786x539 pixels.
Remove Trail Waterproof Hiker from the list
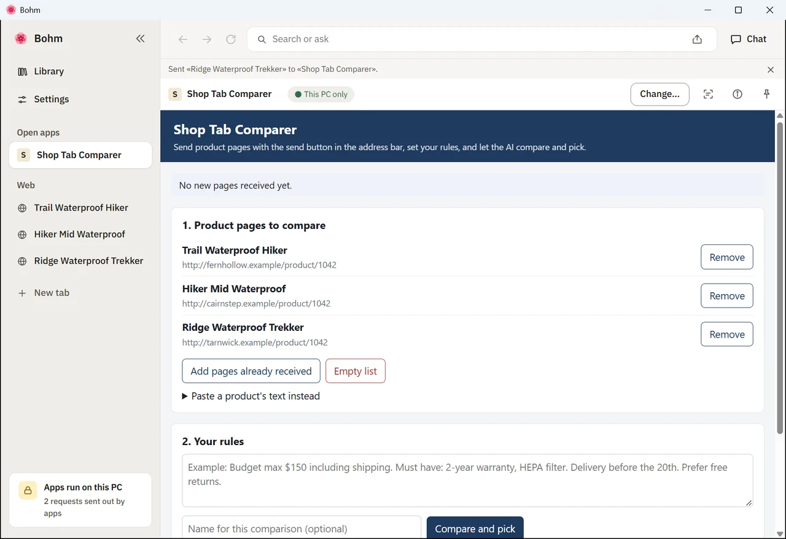click(x=727, y=257)
